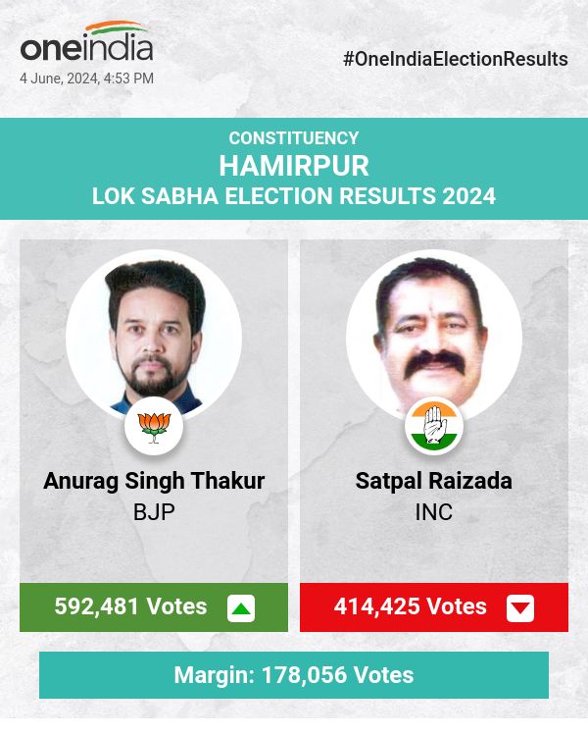Click the Satpal Raizada name text

coord(434,482)
